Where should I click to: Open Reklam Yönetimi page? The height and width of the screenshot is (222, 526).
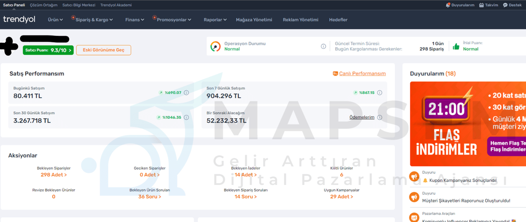[x=300, y=20]
